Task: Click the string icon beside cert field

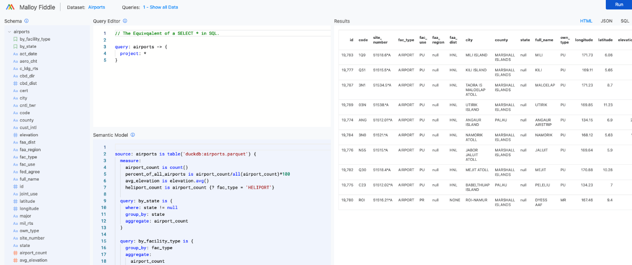Action: coord(15,91)
